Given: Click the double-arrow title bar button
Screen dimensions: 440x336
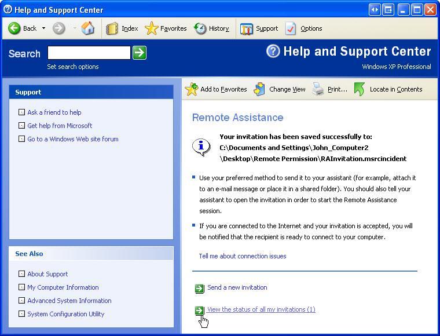Looking at the screenshot, I should coord(375,10).
